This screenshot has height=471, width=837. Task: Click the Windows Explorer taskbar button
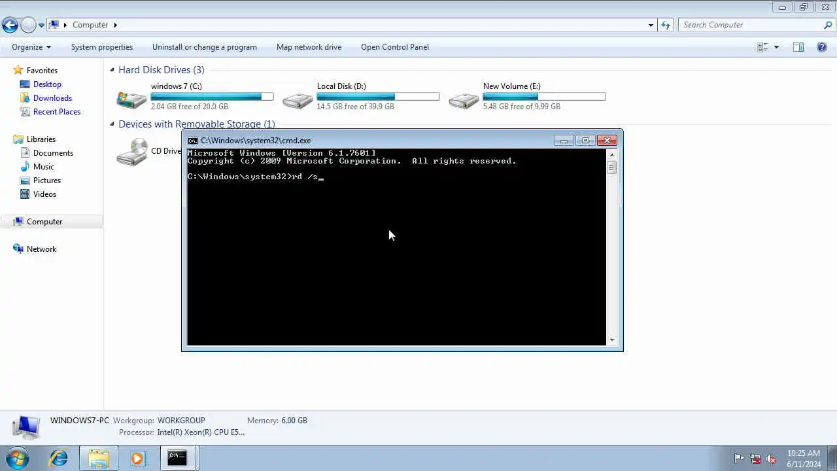99,458
